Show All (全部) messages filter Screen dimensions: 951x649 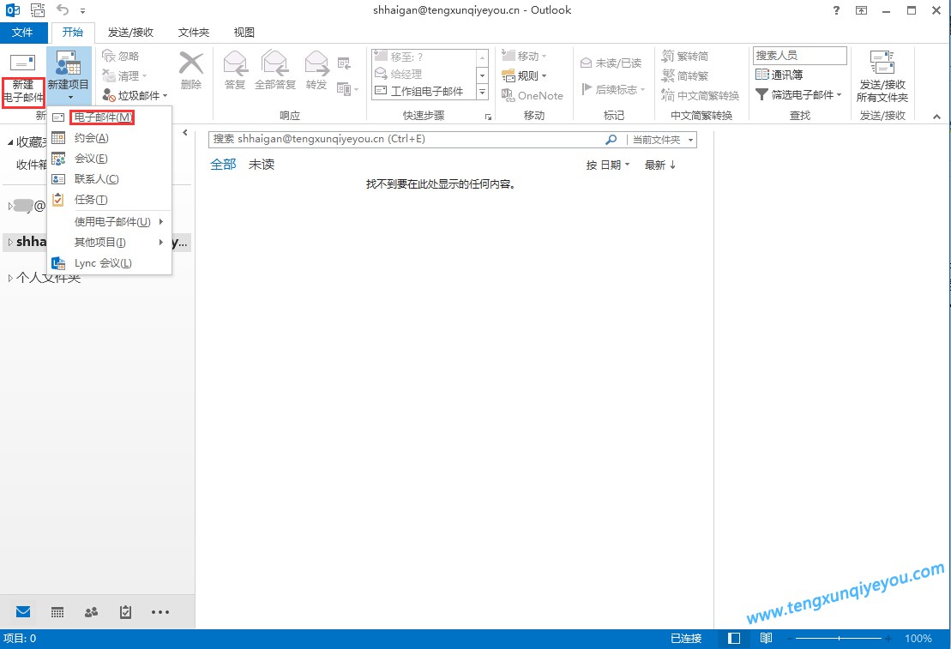click(x=223, y=165)
